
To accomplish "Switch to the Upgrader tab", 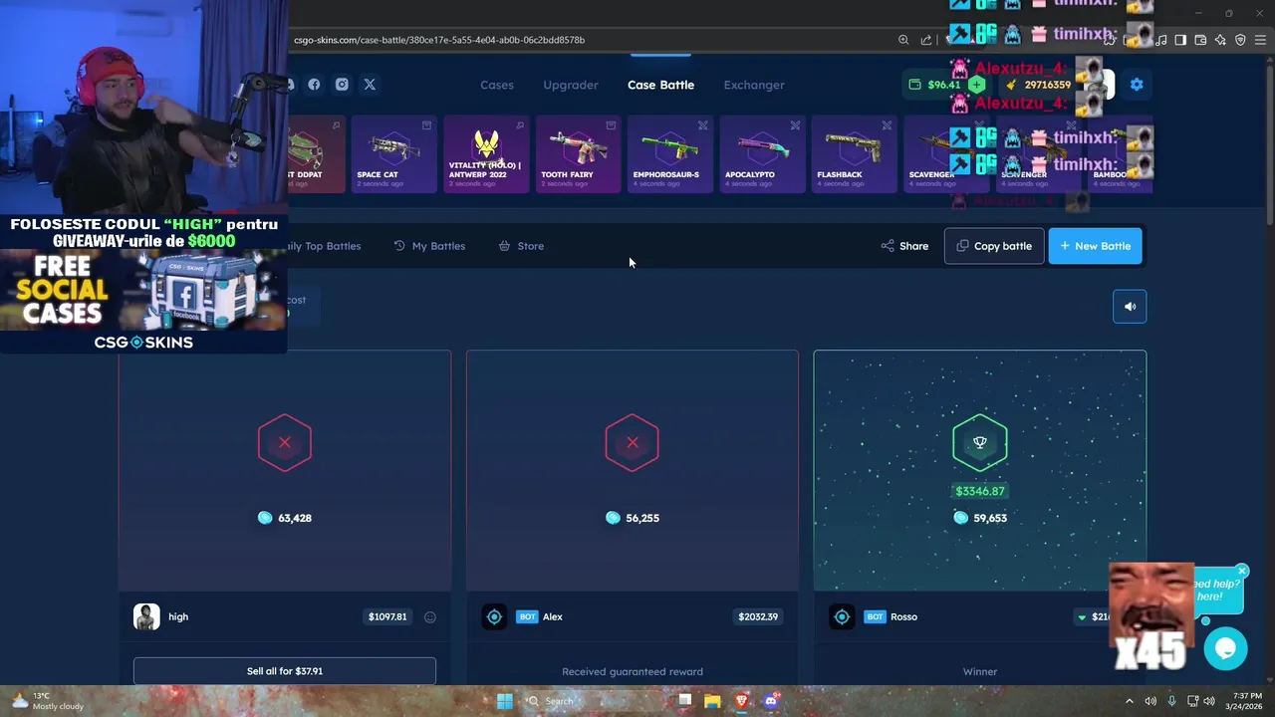I will point(571,85).
